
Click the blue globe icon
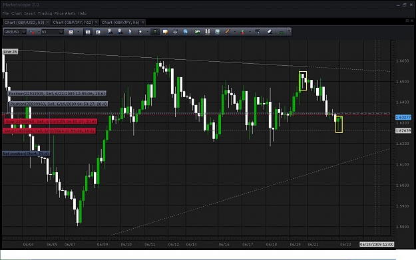click(185, 32)
